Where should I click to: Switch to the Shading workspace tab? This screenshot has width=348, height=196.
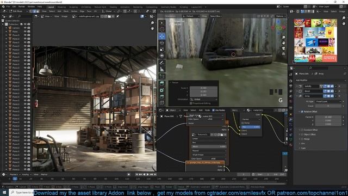click(114, 7)
